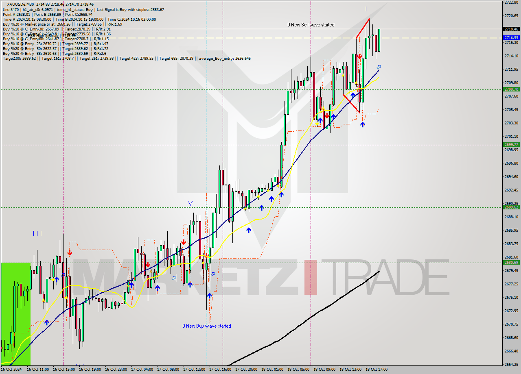Click the '18 Oct 09:00' time label
Screen dimensions: 521x374
[324, 370]
